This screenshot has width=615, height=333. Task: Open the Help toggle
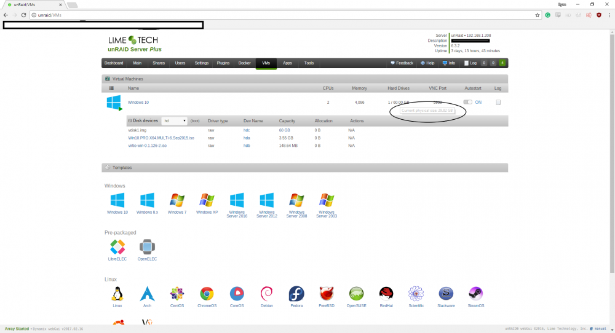[427, 63]
